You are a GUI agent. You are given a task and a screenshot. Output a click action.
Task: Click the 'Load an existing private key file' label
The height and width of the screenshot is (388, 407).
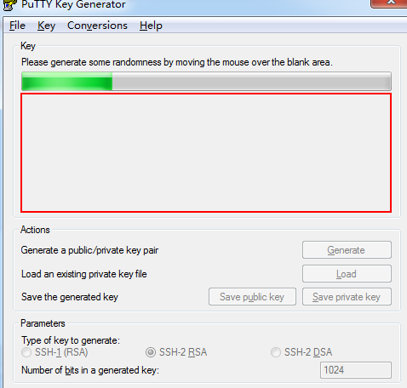click(x=84, y=274)
